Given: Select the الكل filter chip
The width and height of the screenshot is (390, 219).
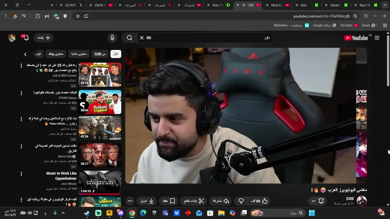Looking at the screenshot, I should coord(116,54).
